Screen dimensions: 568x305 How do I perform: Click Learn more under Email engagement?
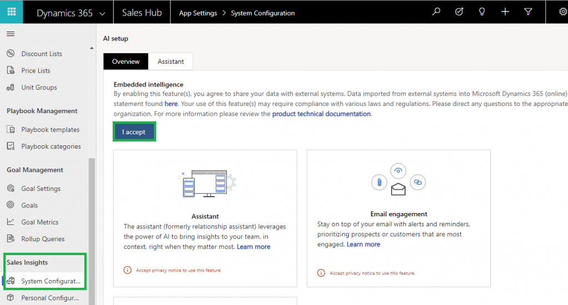363,245
